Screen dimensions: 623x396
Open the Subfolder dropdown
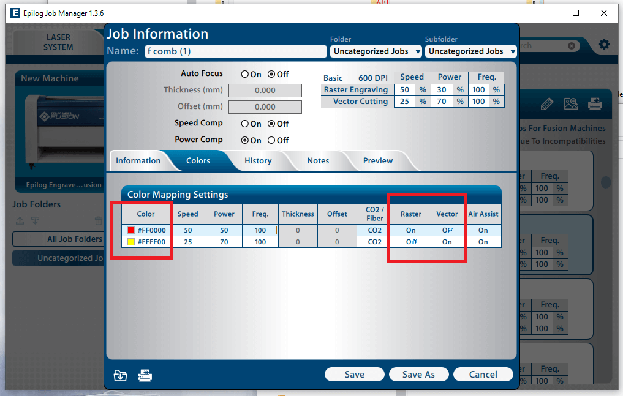click(x=471, y=51)
